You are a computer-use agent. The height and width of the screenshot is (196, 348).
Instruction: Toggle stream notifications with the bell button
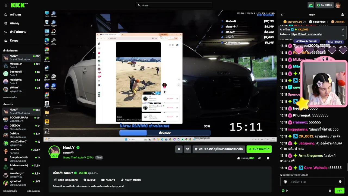pos(179,149)
